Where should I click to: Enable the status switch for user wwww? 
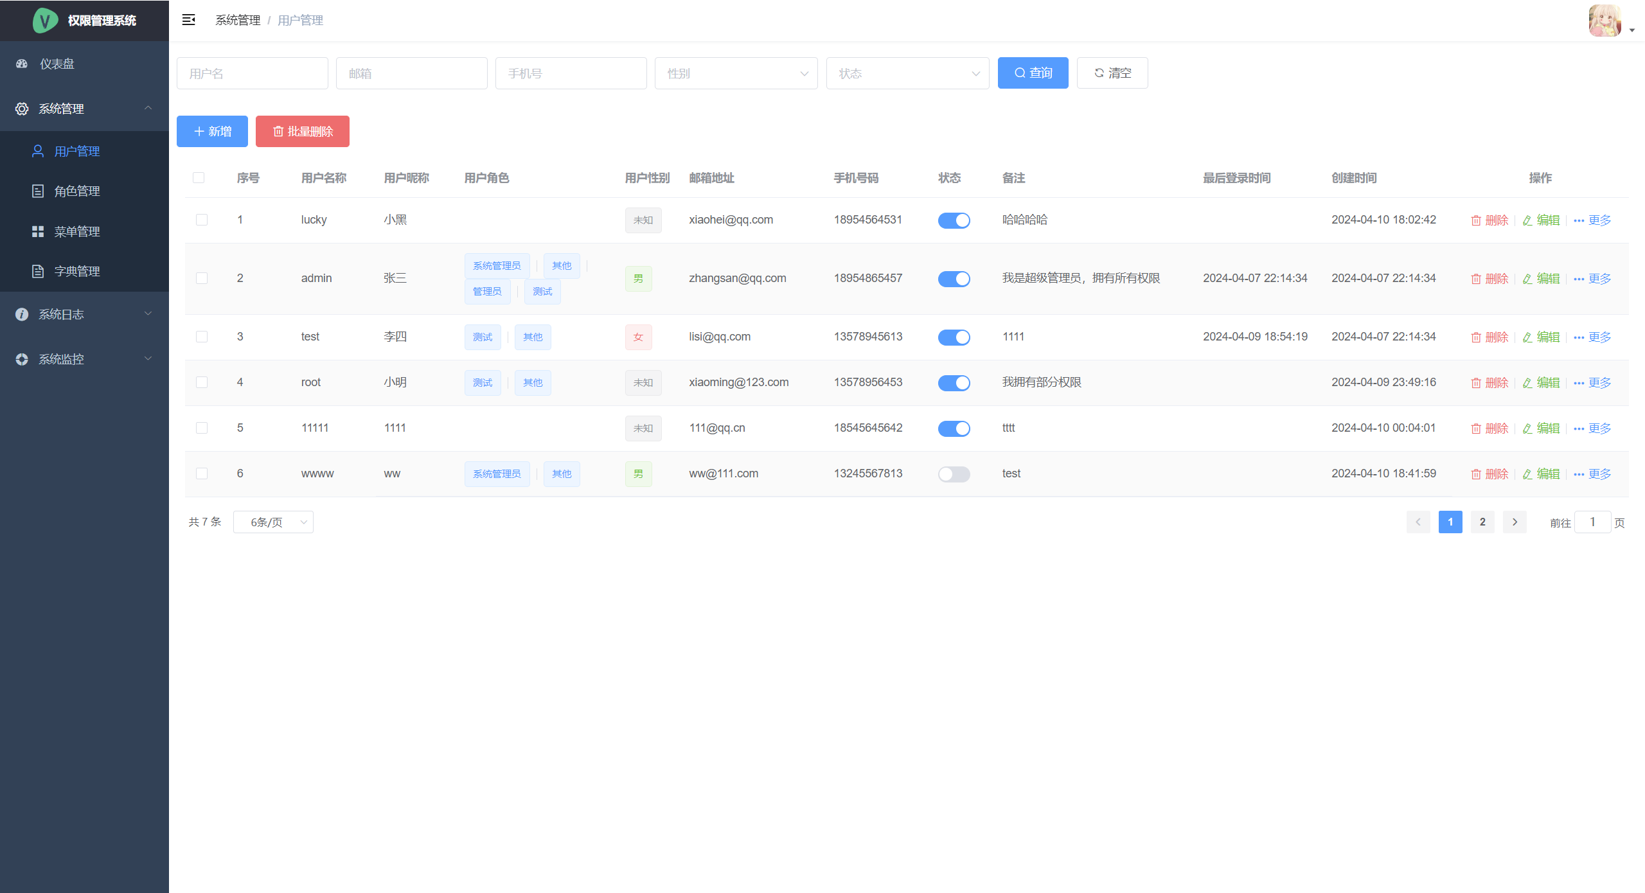point(954,474)
